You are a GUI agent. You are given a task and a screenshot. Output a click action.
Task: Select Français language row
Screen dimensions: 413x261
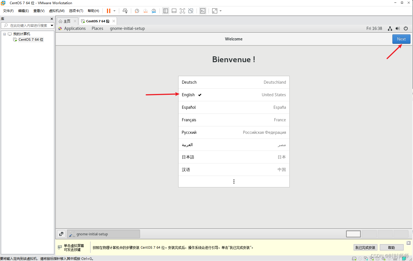pyautogui.click(x=234, y=120)
